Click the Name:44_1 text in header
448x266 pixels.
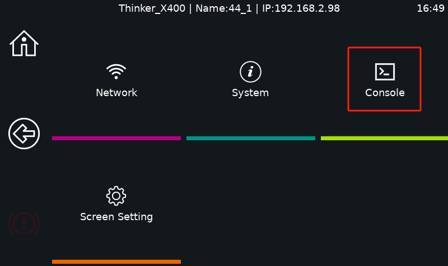coord(223,8)
